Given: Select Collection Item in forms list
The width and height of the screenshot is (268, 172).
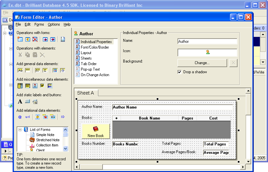Looking at the screenshot, I should [47, 145].
